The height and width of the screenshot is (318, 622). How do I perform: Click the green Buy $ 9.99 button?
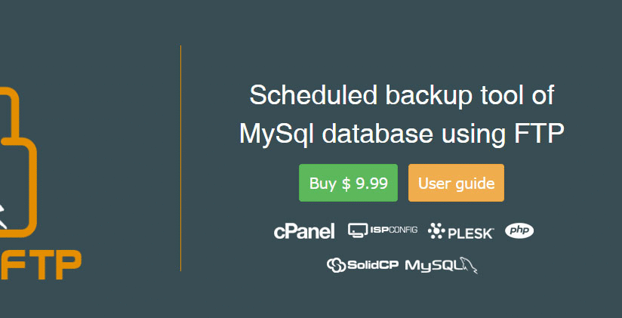coord(348,183)
